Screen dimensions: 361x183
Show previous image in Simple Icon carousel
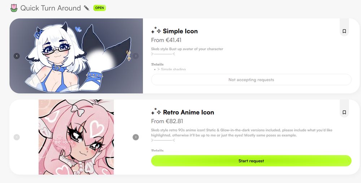point(17,56)
